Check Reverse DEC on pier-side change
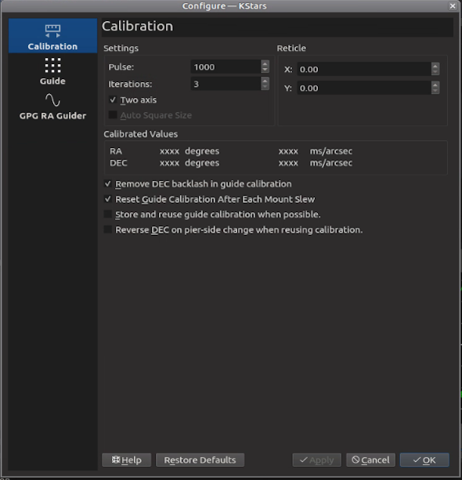Screen dimensions: 462x480 pos(108,229)
